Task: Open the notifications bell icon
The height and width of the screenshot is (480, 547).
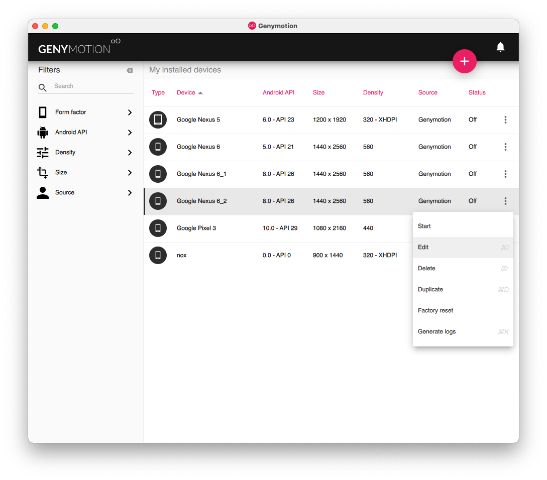Action: pyautogui.click(x=500, y=47)
